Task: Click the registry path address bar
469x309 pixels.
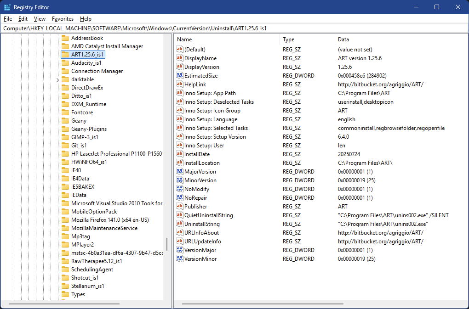Action: pyautogui.click(x=230, y=28)
